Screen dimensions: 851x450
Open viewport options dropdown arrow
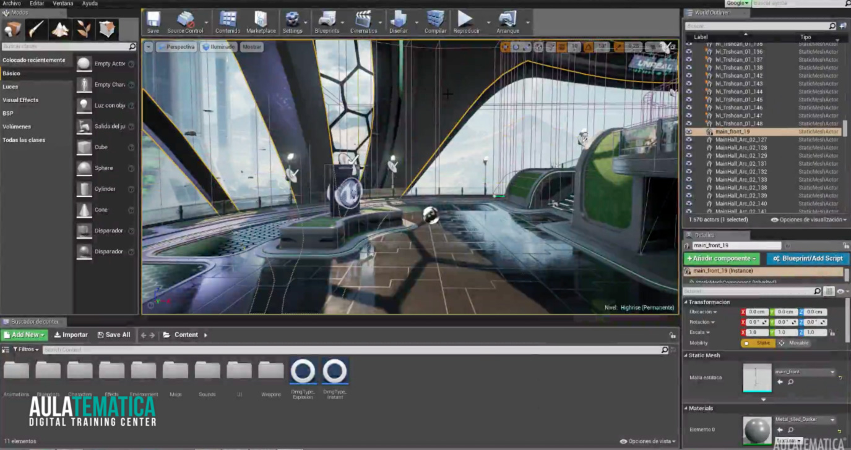point(149,47)
